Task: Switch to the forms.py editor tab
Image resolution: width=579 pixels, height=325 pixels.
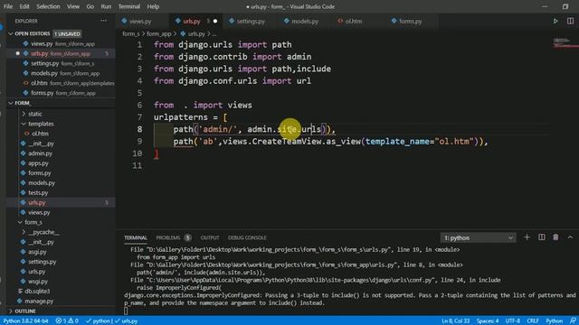Action: (410, 21)
